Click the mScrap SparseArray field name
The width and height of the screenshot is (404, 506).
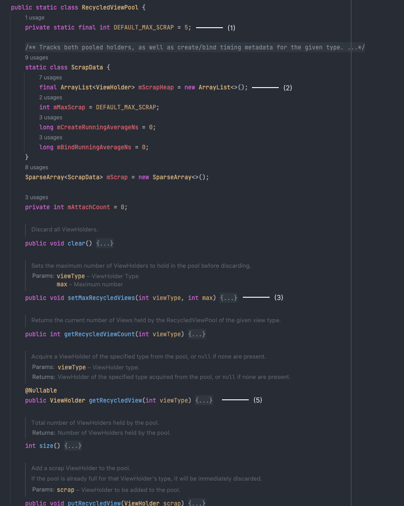coord(117,177)
